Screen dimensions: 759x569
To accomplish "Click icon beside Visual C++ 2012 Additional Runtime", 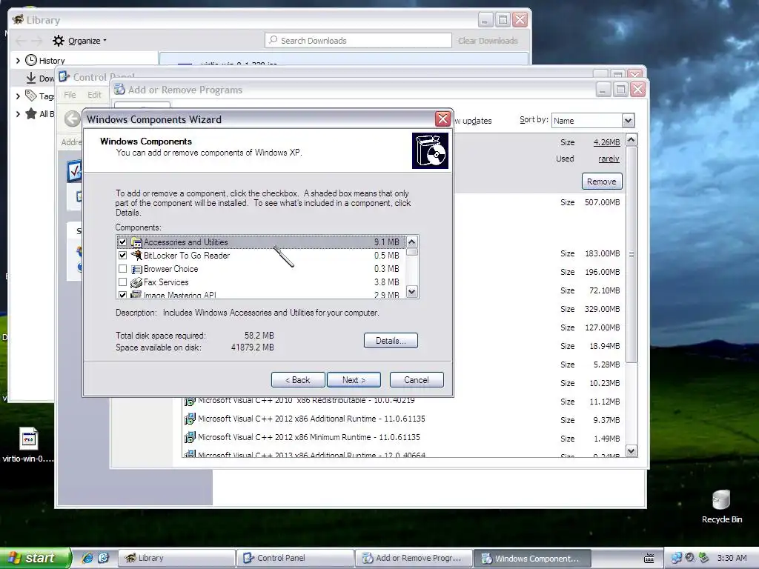I will 190,419.
